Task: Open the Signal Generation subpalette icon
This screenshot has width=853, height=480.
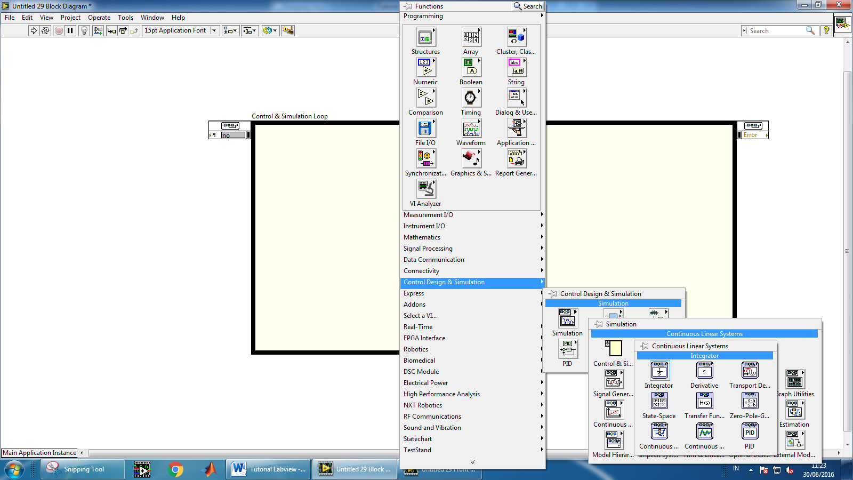Action: [x=614, y=379]
